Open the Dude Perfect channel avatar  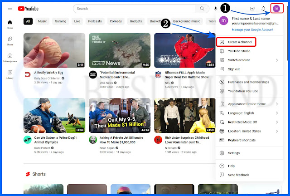tap(28, 140)
